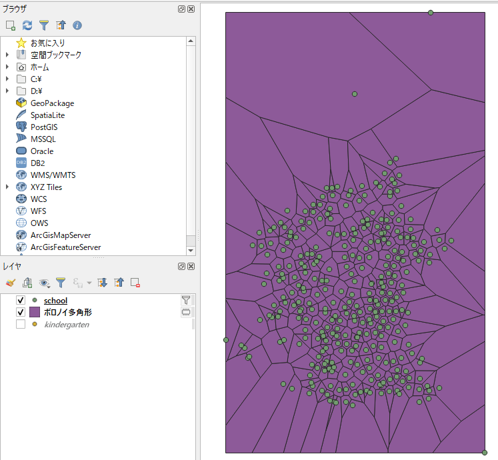
Task: Click the filter indicator on school layer
Action: click(186, 300)
